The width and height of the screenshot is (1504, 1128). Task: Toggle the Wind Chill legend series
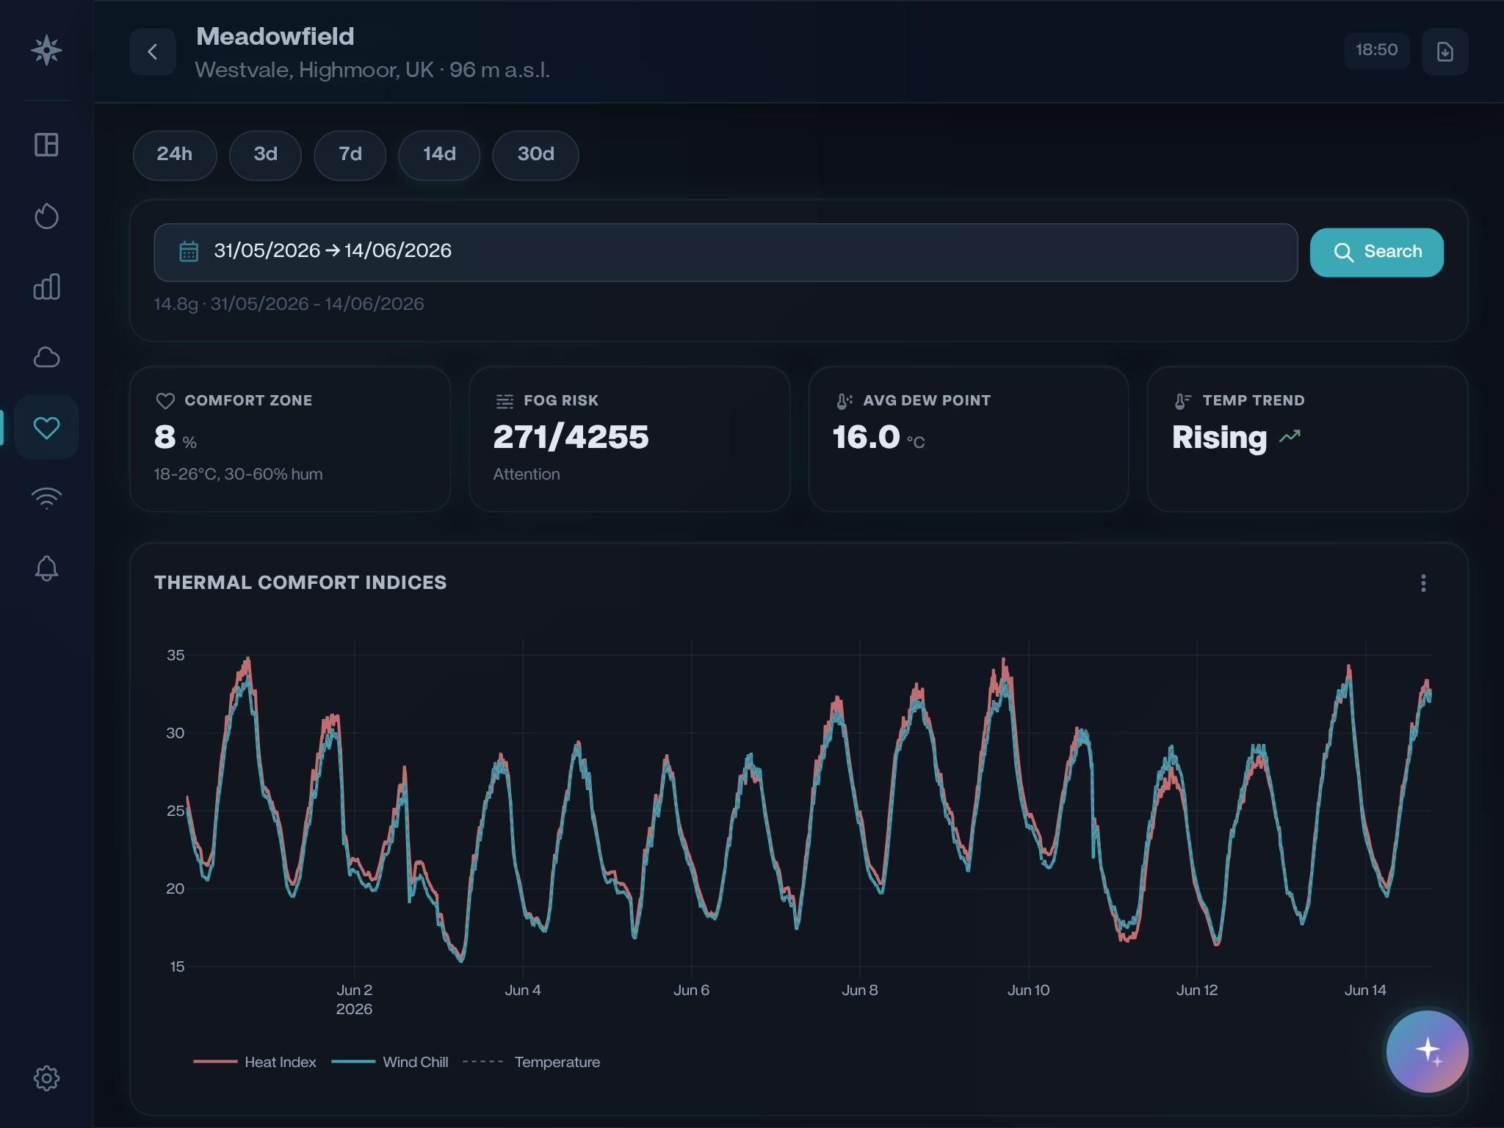[x=390, y=1062]
